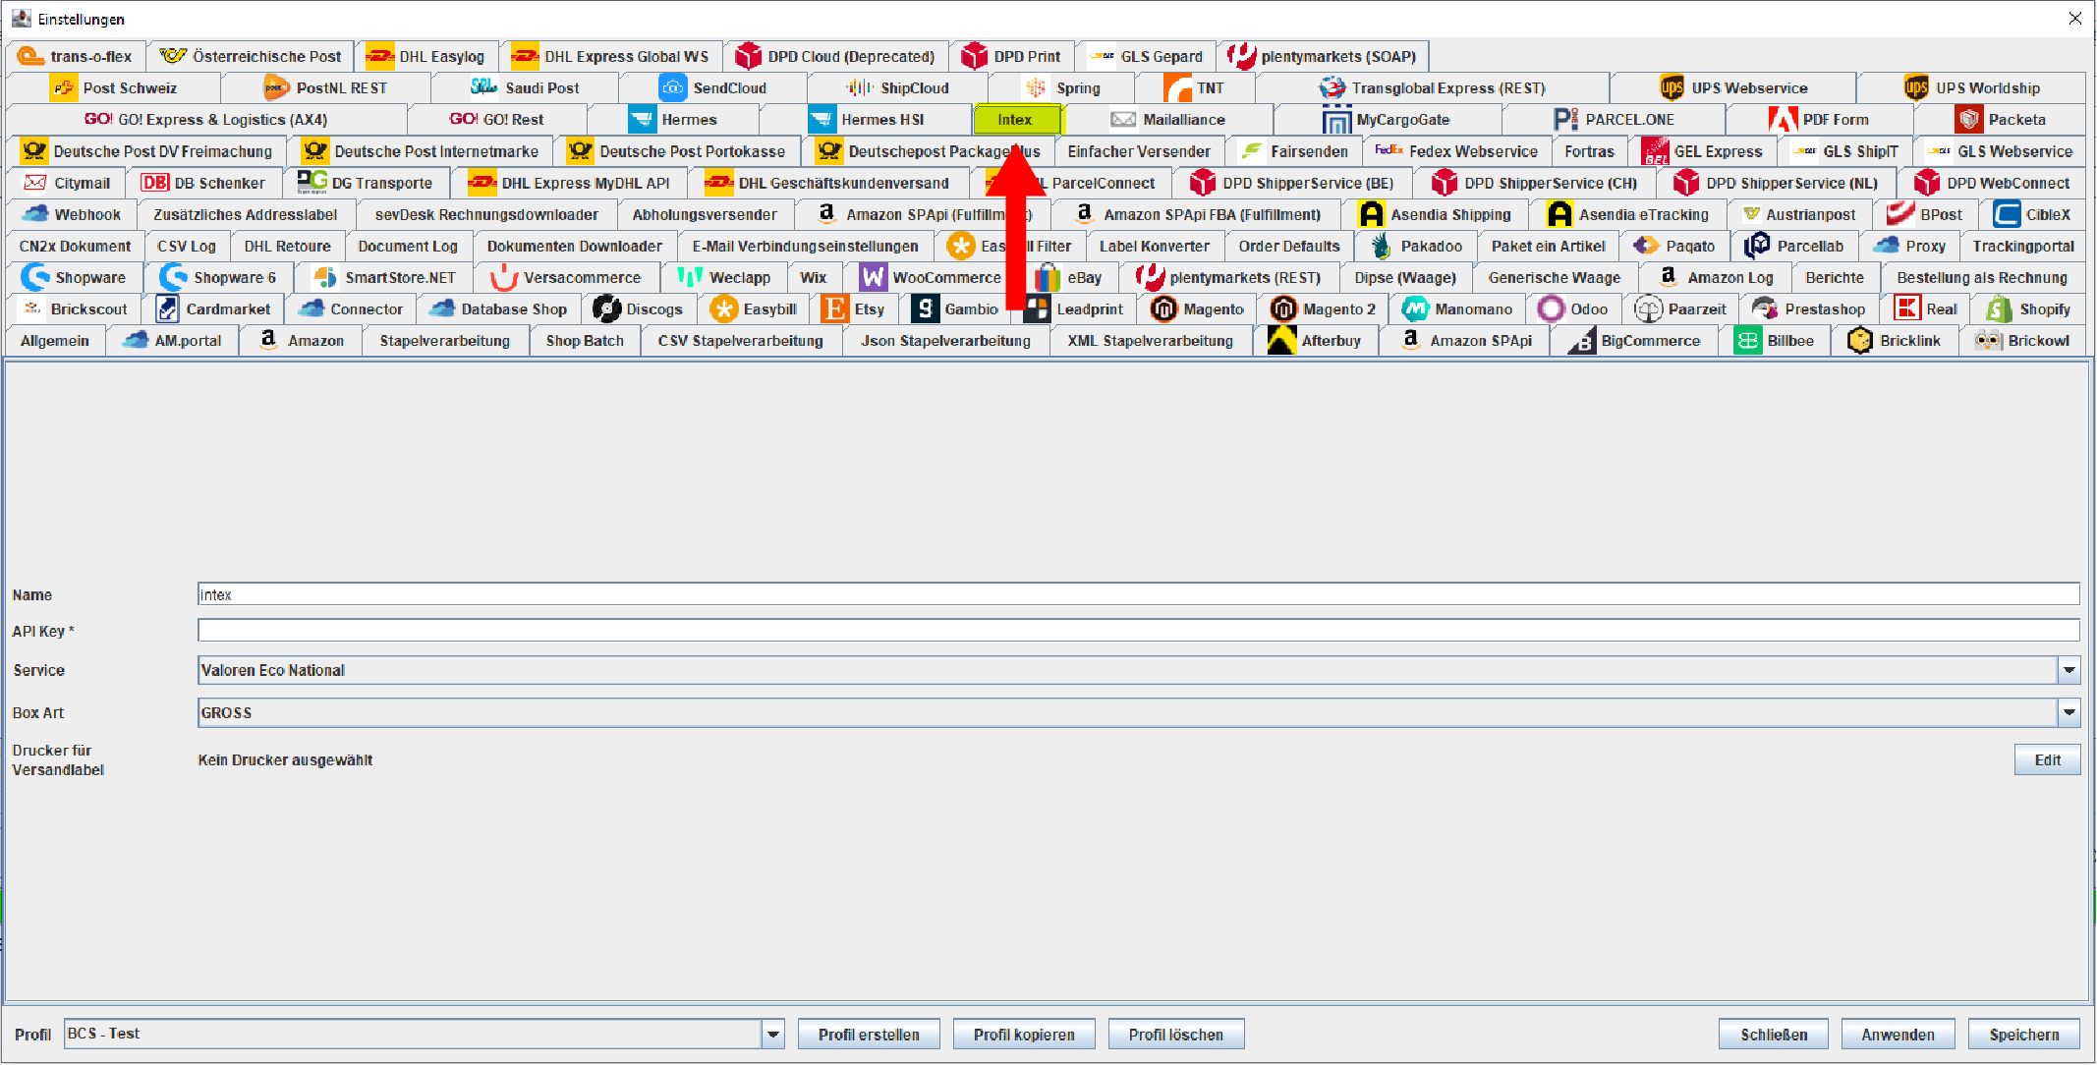
Task: Click the DPD Print cube icon
Action: [x=974, y=56]
